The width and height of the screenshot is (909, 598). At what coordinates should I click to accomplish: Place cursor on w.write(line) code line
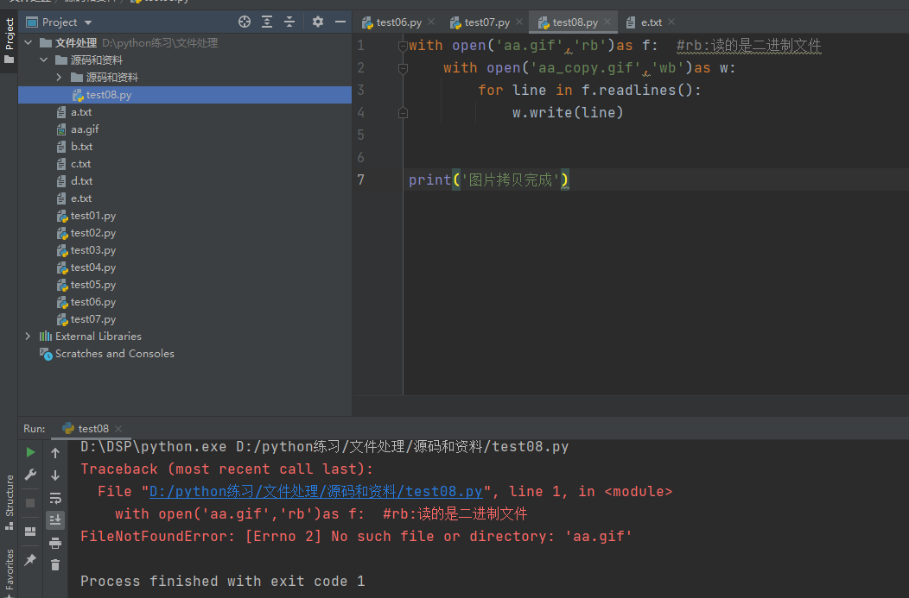coord(568,113)
